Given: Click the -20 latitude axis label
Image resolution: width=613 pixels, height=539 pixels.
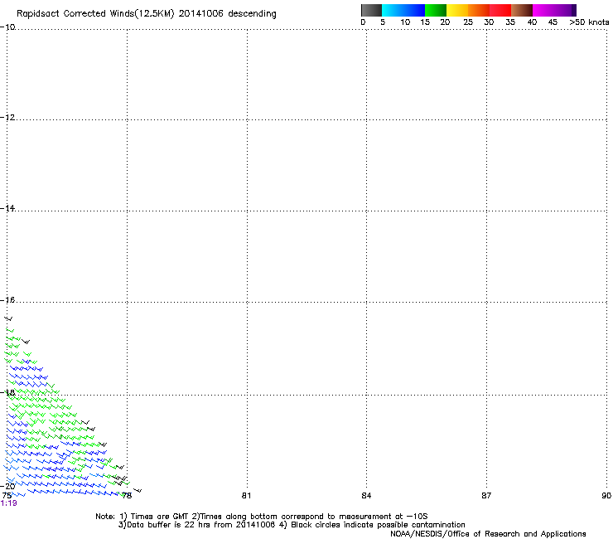Looking at the screenshot, I should coord(7,486).
